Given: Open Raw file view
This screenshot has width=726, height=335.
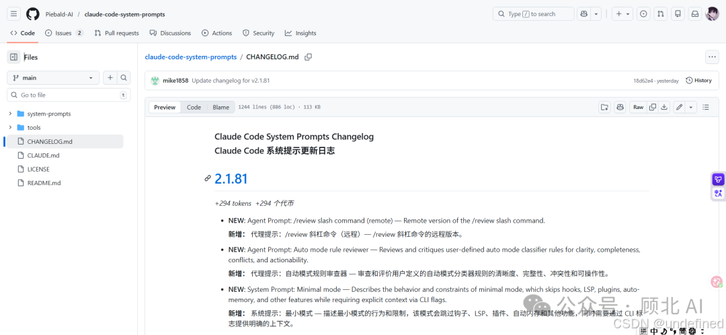Looking at the screenshot, I should coord(638,107).
